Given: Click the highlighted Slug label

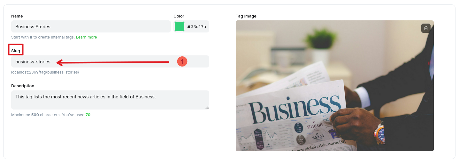Looking at the screenshot, I should (x=16, y=51).
